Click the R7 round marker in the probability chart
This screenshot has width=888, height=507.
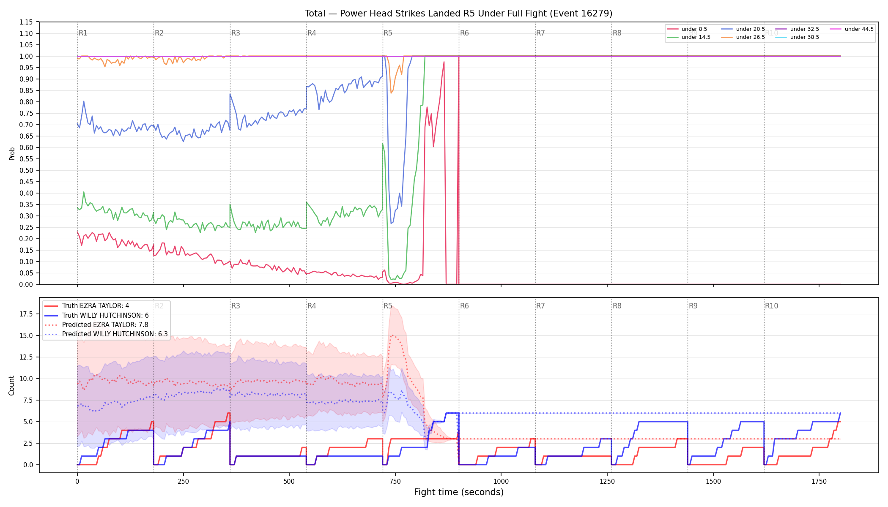click(x=540, y=33)
